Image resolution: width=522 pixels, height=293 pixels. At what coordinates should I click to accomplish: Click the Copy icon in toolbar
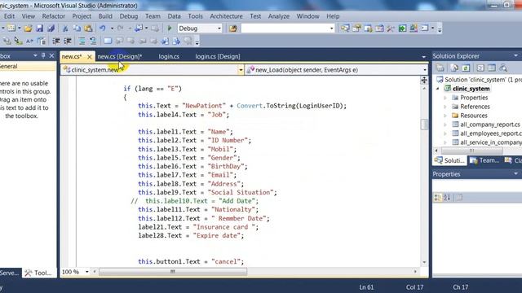click(77, 28)
